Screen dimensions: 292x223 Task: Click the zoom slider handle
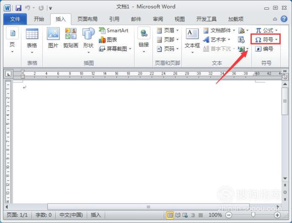tap(253, 215)
